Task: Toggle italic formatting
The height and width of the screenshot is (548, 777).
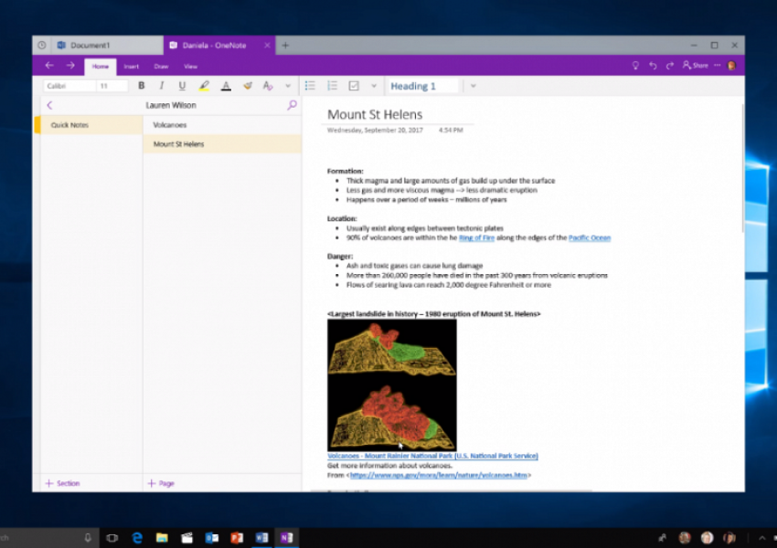Action: click(162, 86)
